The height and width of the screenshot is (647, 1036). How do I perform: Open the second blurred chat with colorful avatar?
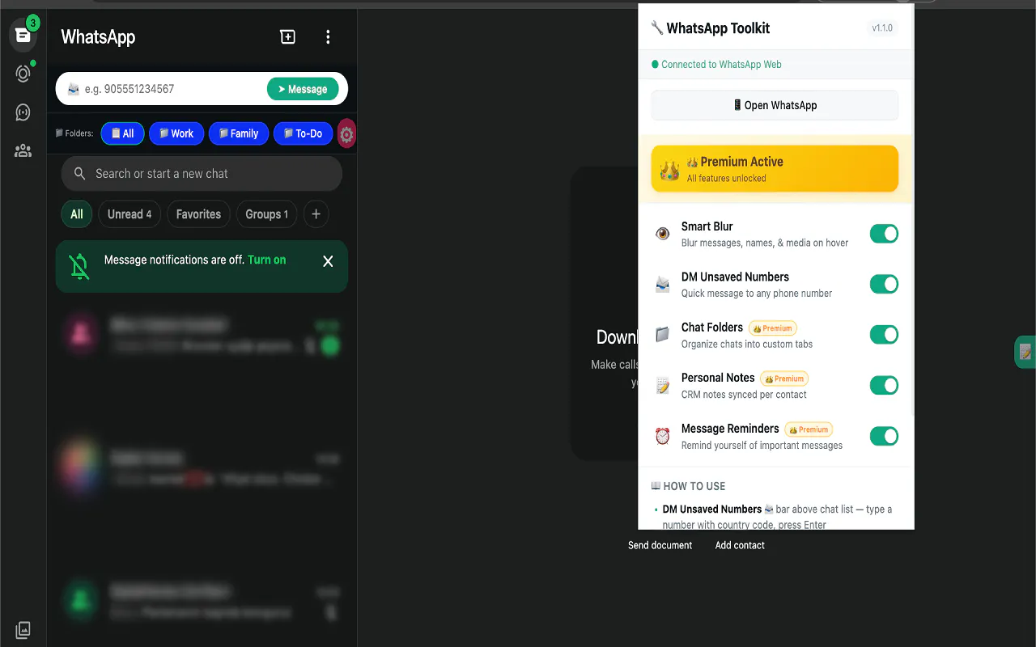click(202, 469)
